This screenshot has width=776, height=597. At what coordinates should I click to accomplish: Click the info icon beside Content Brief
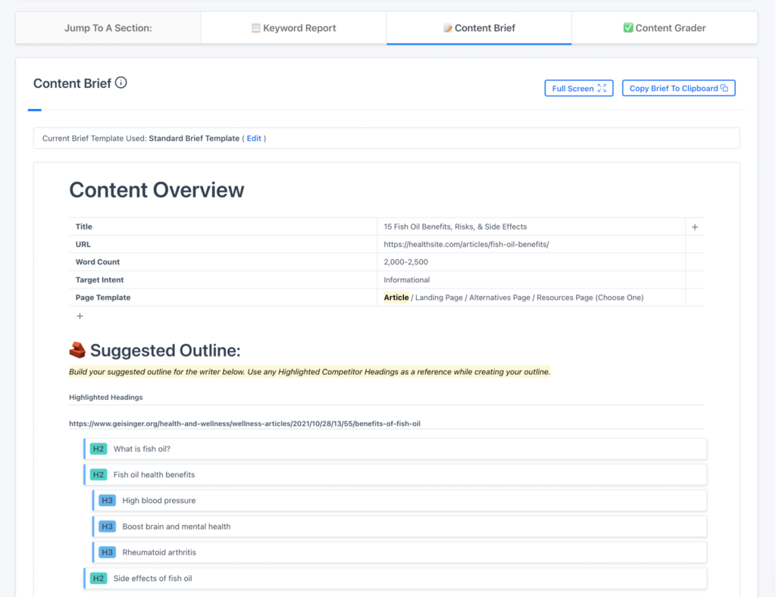tap(120, 83)
